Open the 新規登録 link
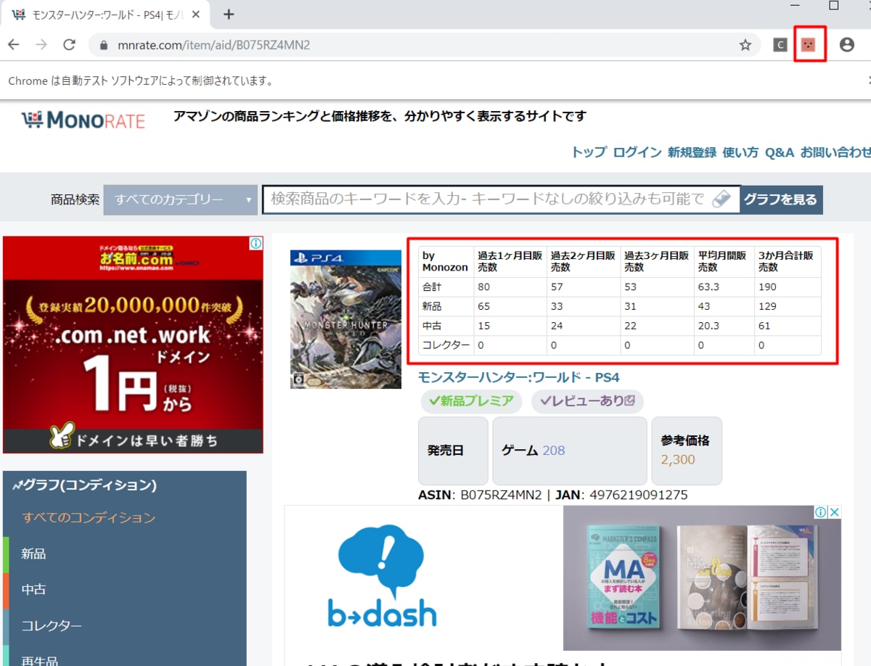871x666 pixels. tap(692, 152)
